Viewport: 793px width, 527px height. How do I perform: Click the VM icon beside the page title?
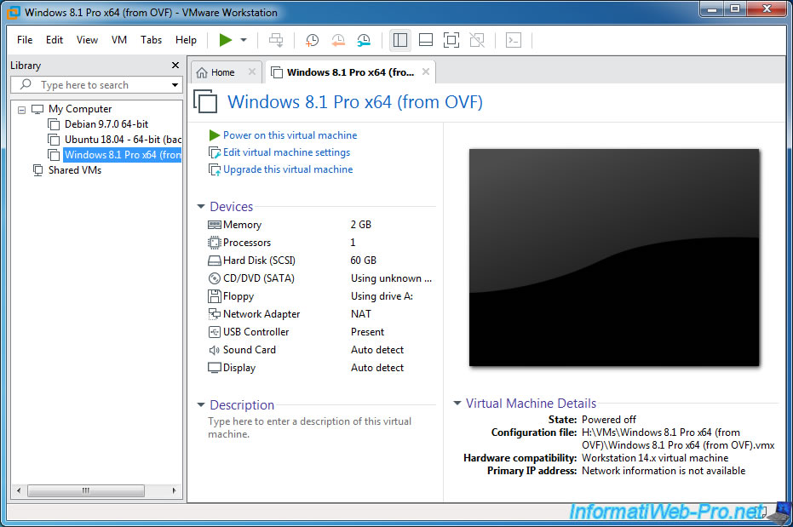tap(205, 101)
